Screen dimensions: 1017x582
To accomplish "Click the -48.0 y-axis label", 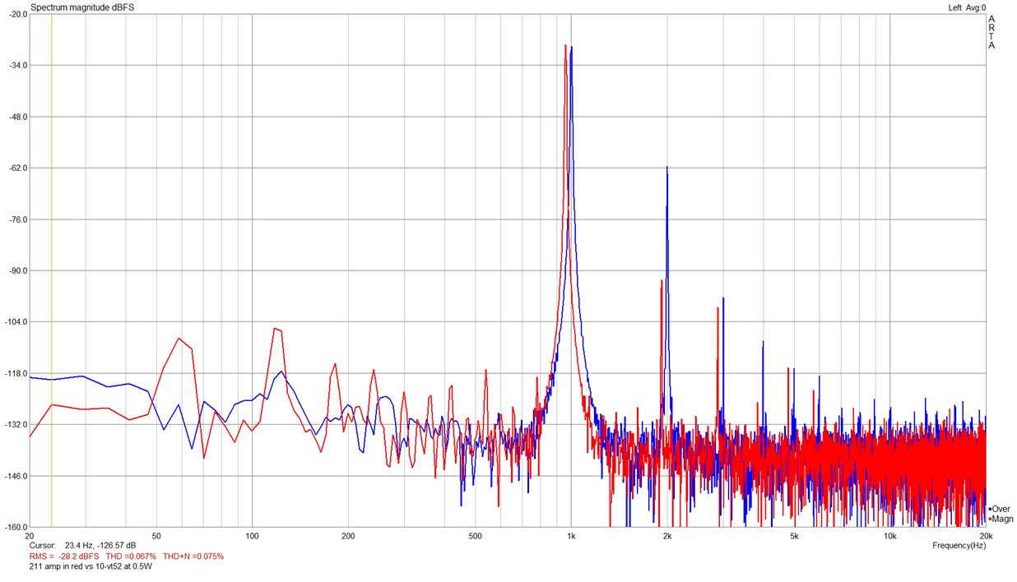I will 17,117.
